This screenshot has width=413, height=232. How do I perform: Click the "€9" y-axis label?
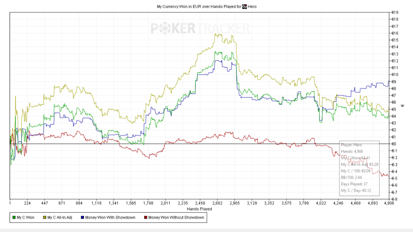(394, 82)
